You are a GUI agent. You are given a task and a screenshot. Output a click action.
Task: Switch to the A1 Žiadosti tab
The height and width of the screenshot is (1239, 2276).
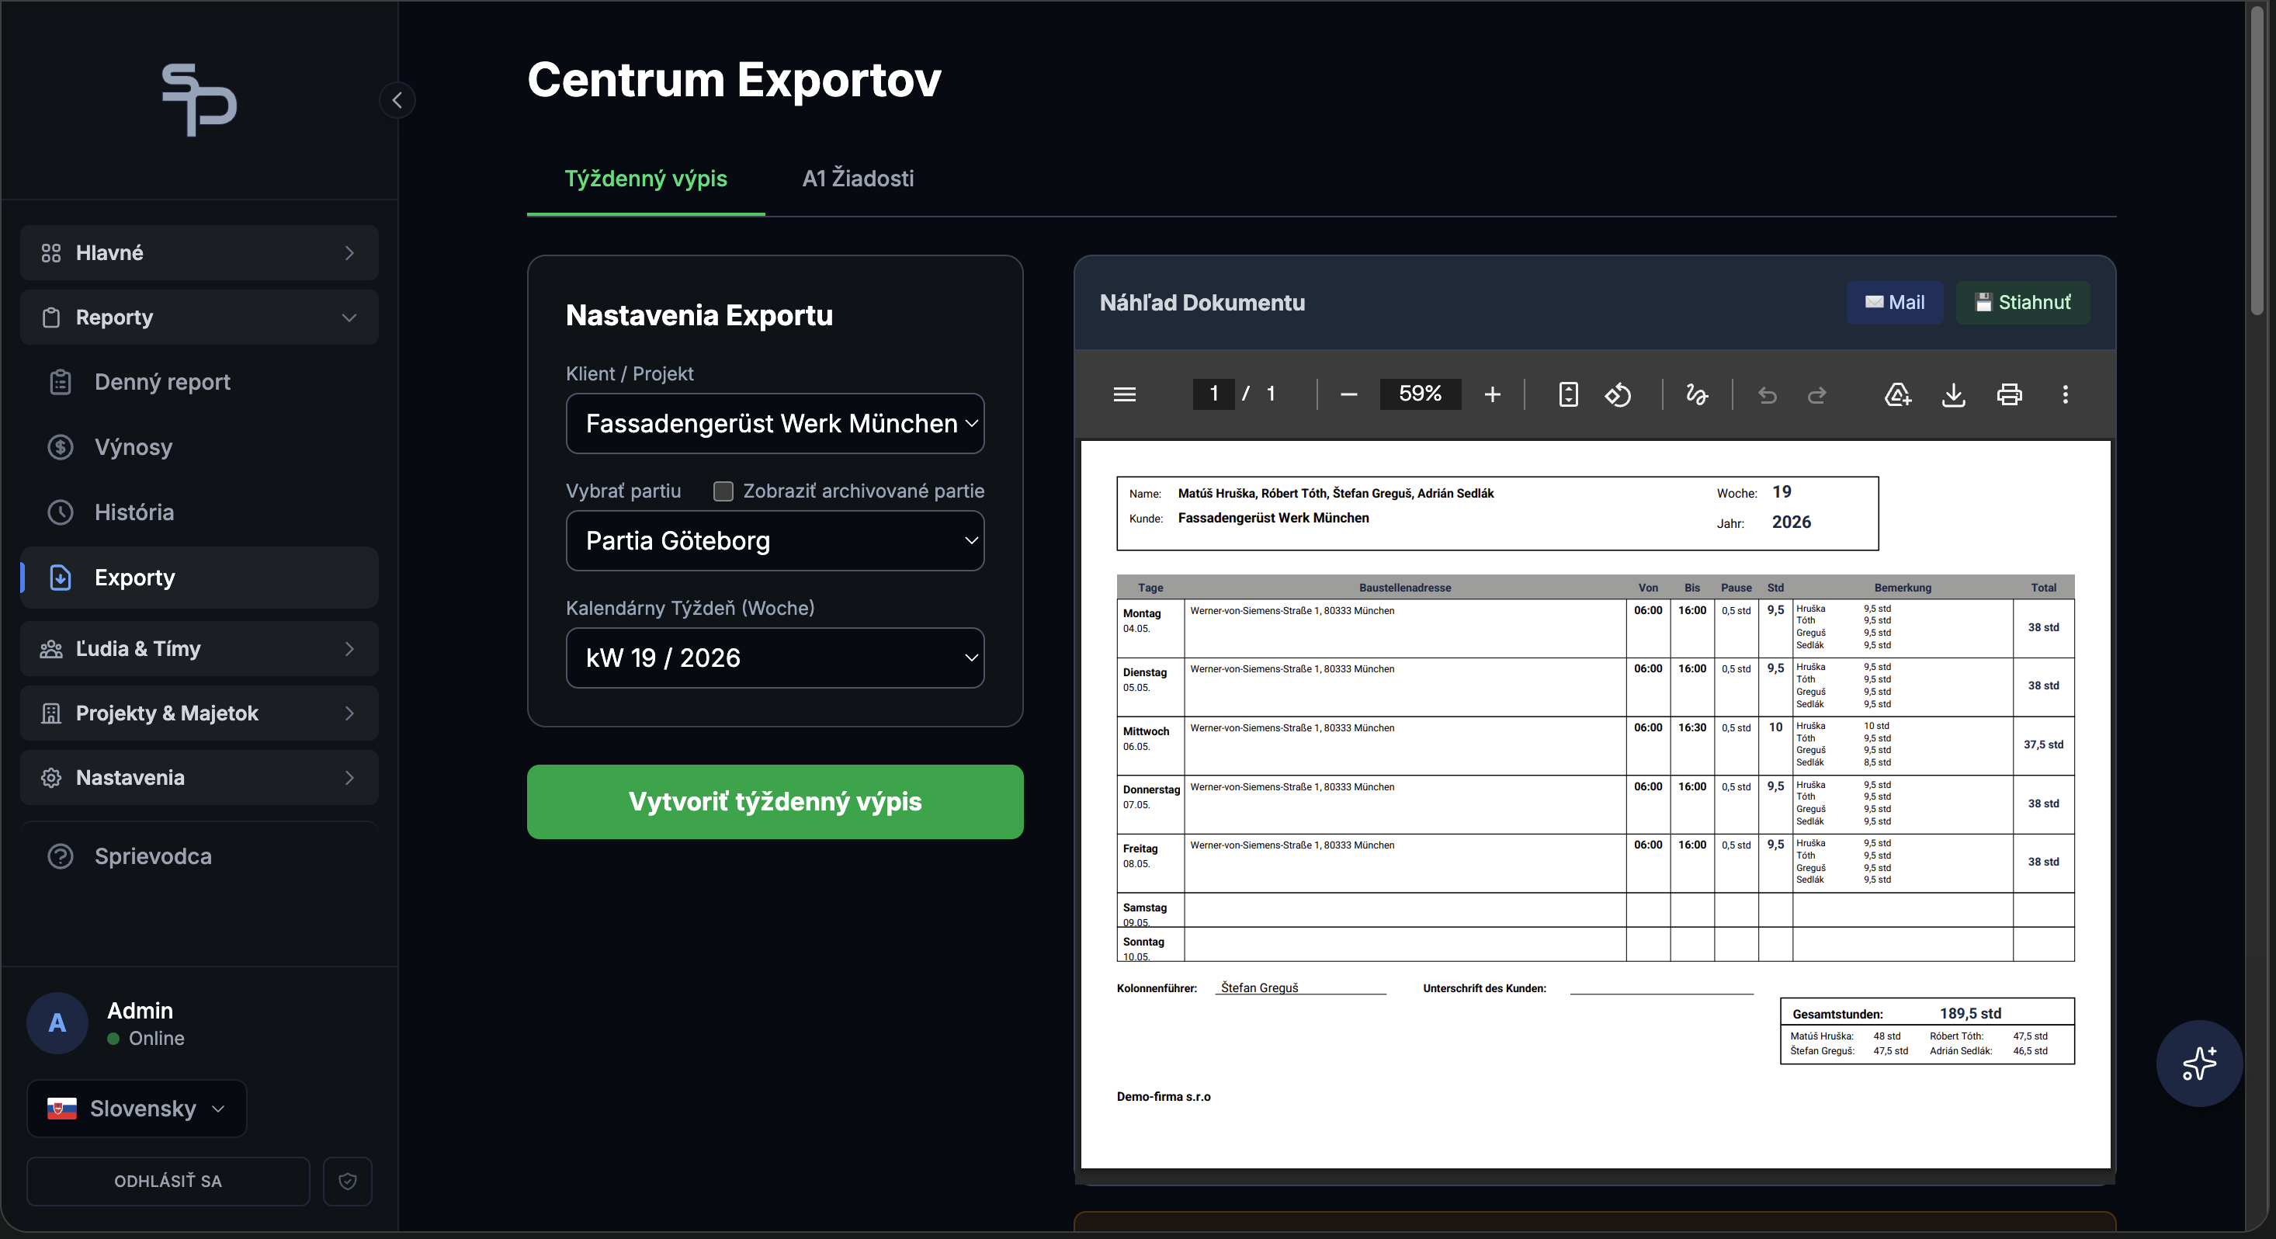(x=858, y=179)
